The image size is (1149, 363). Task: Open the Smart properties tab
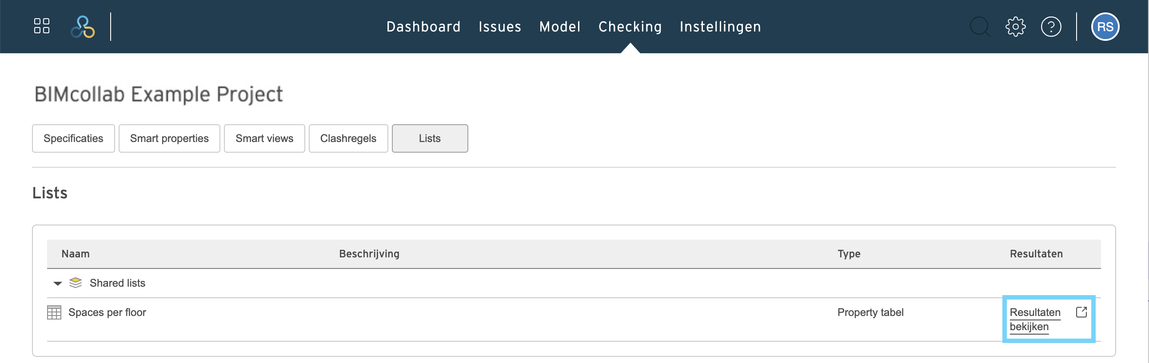tap(169, 138)
